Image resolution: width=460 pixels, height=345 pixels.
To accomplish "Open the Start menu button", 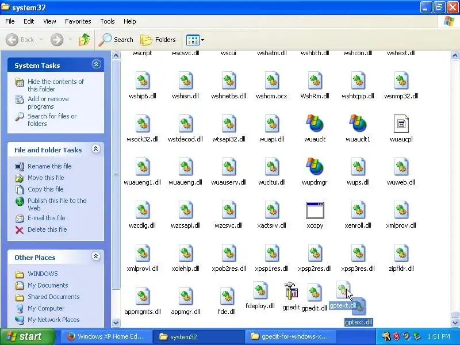I will (27, 336).
